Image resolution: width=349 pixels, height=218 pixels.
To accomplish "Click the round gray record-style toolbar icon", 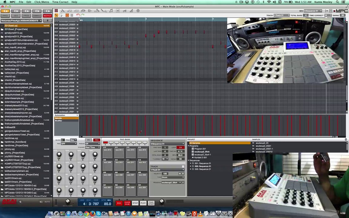I will click(138, 11).
